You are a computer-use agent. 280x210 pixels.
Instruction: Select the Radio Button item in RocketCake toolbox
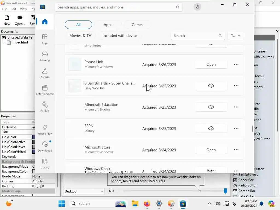(245, 186)
